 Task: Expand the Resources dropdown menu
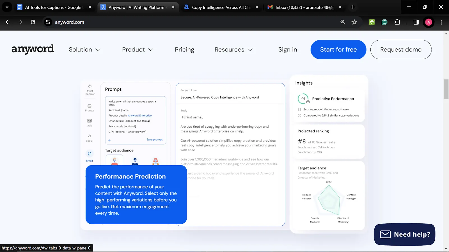pos(233,50)
